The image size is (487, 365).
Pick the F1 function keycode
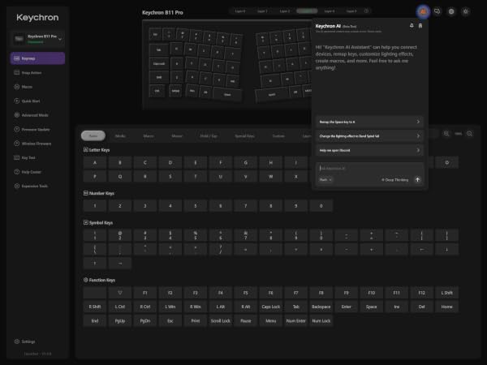(x=145, y=293)
